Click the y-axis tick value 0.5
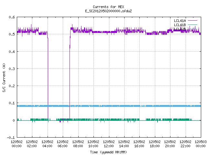 [x=12, y=34]
